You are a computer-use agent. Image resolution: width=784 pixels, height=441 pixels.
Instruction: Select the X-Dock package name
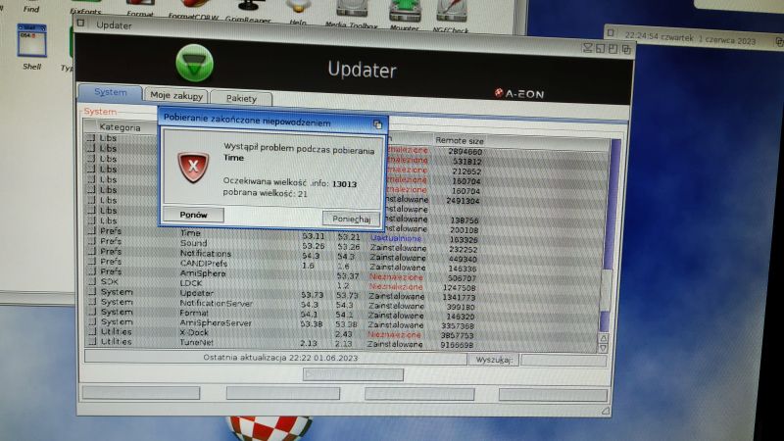(194, 332)
